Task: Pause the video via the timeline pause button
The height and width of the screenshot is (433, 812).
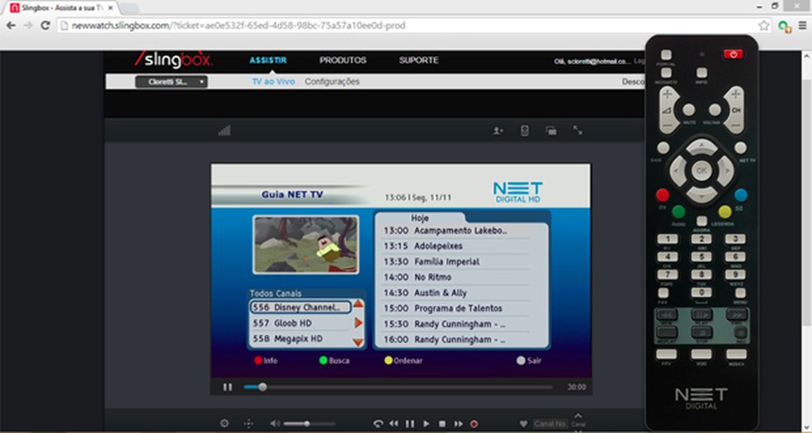Action: 227,387
